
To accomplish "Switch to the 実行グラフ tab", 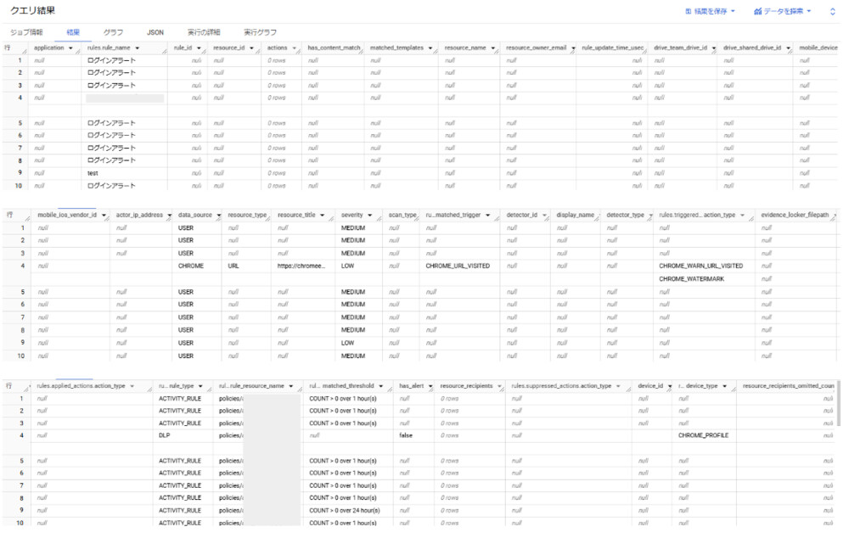I will click(x=260, y=32).
